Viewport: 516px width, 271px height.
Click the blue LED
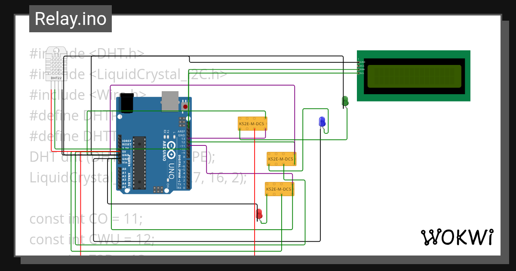pyautogui.click(x=322, y=122)
